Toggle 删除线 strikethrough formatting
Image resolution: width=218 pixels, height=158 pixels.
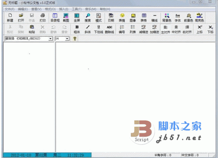109,29
